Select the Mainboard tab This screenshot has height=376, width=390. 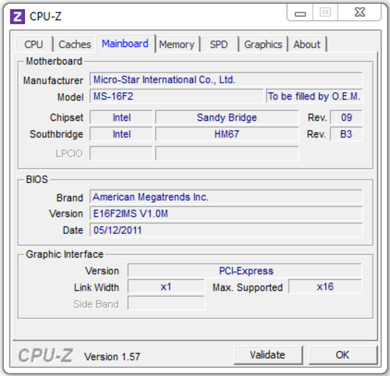pyautogui.click(x=125, y=43)
